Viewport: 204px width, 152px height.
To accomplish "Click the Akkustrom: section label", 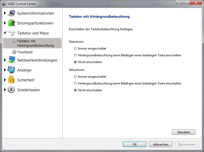I will 77,70.
